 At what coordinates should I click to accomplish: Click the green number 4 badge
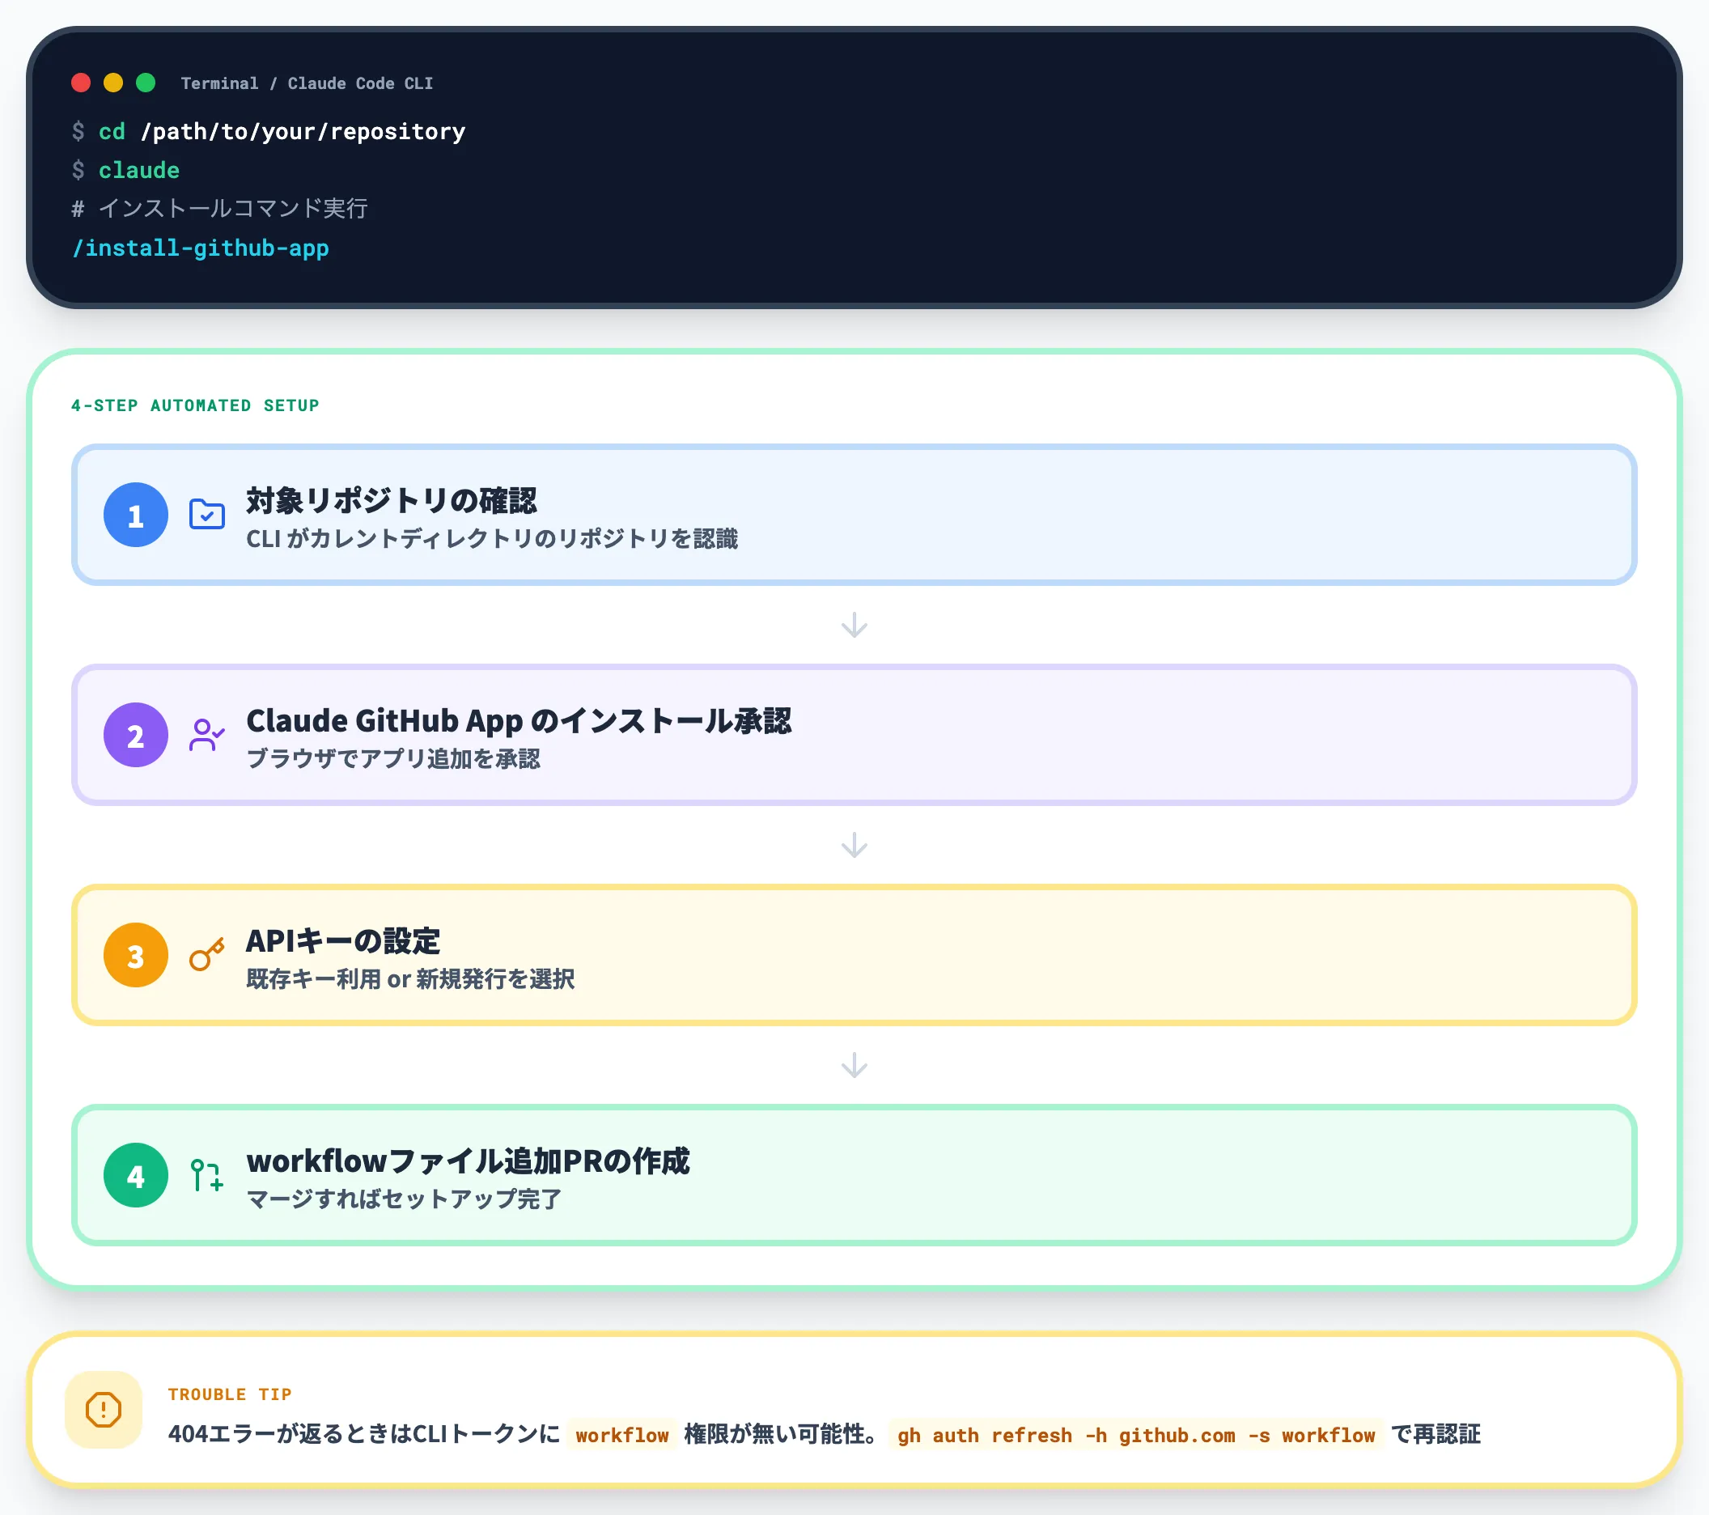point(135,1175)
